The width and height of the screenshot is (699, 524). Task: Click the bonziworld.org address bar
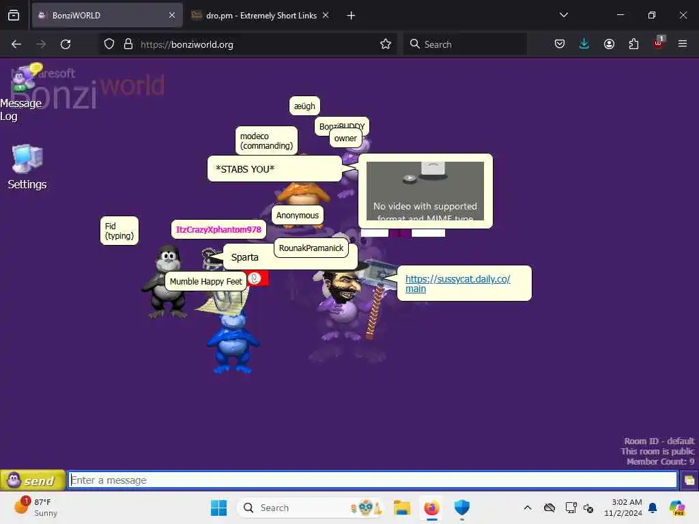(x=248, y=44)
